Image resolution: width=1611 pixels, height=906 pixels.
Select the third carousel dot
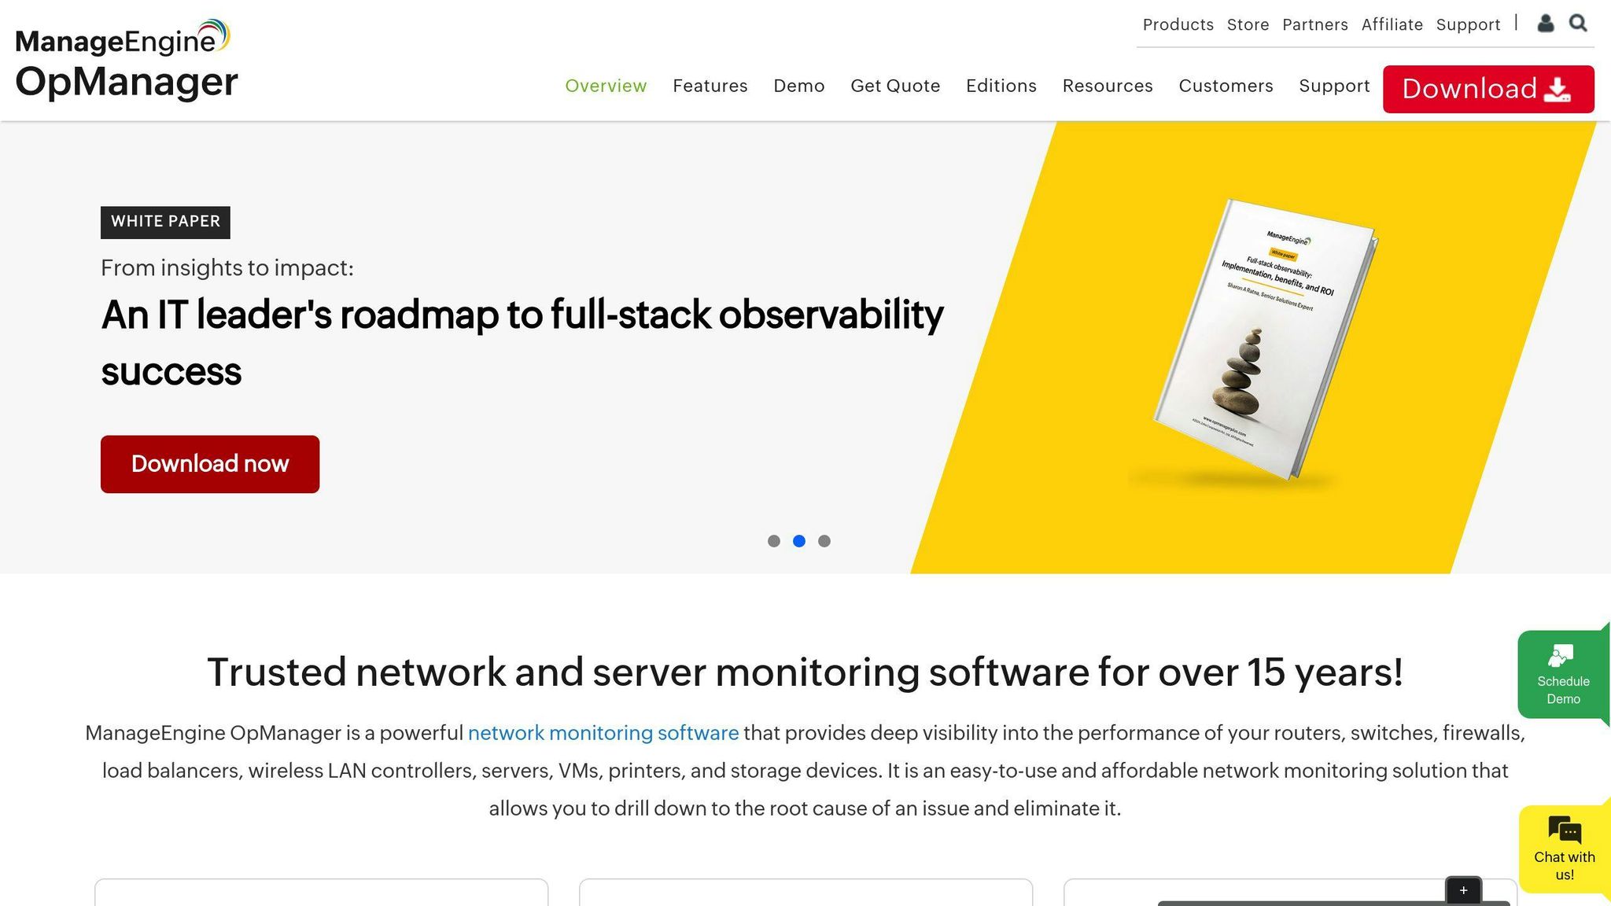824,540
